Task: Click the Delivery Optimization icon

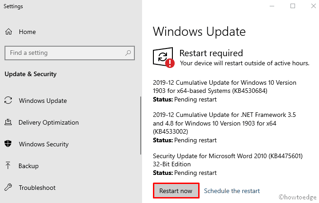Action: (8, 122)
